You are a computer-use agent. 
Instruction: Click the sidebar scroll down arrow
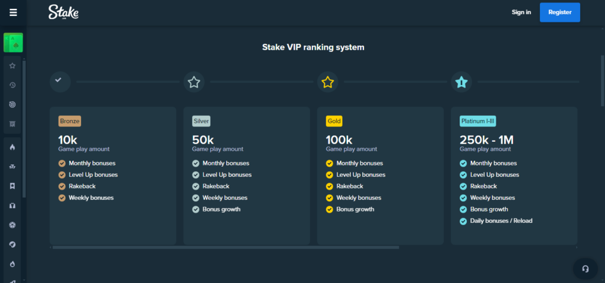24,280
